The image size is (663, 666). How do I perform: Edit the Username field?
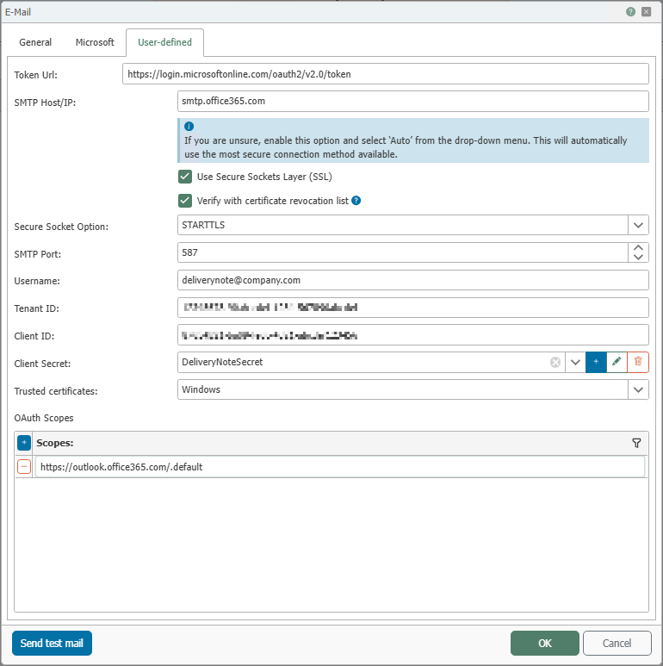click(x=413, y=280)
